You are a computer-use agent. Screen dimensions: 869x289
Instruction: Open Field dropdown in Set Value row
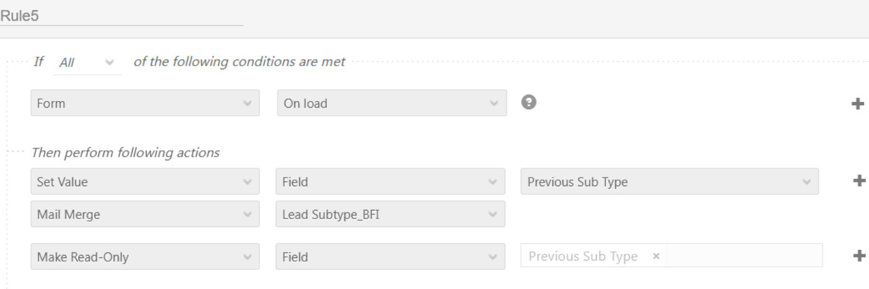click(391, 182)
